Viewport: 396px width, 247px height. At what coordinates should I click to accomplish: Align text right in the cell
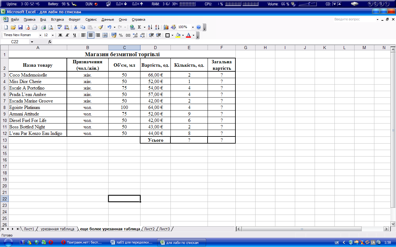click(x=98, y=35)
